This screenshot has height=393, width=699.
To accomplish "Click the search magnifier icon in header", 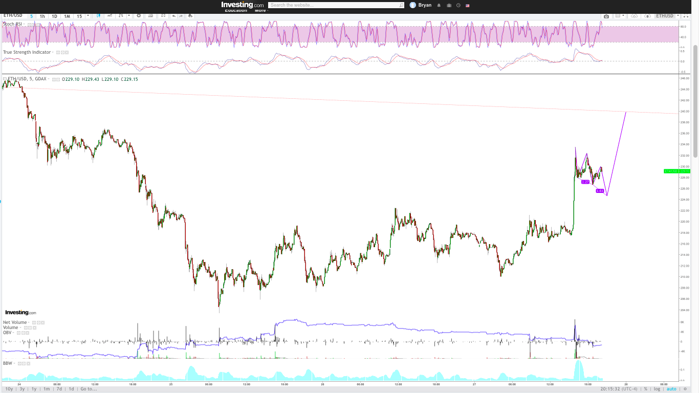I will (402, 5).
